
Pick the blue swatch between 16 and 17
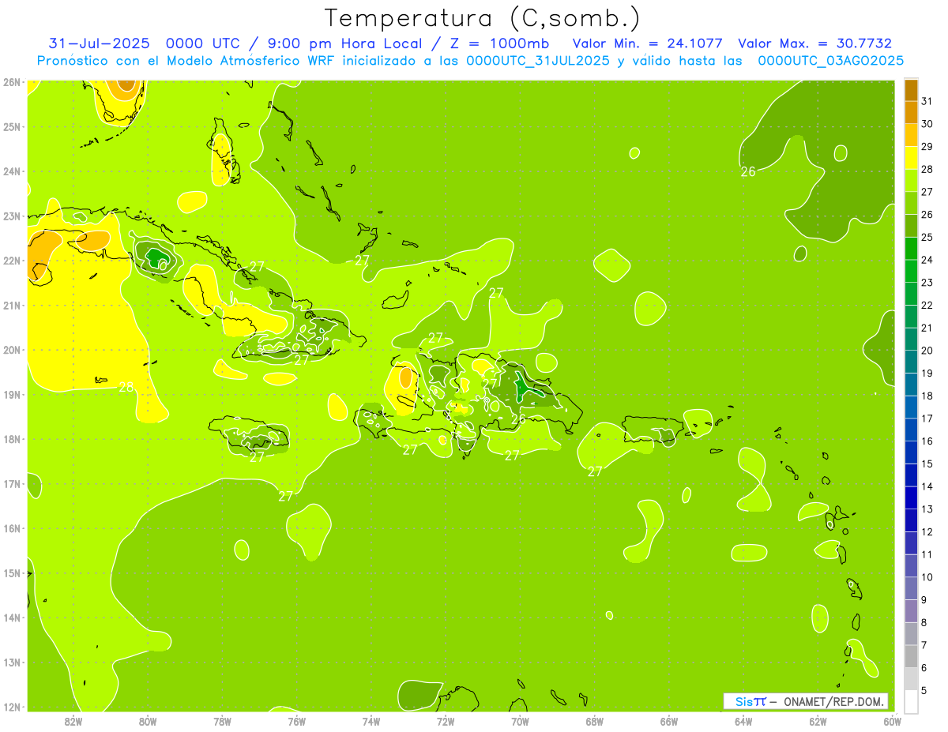pyautogui.click(x=911, y=430)
